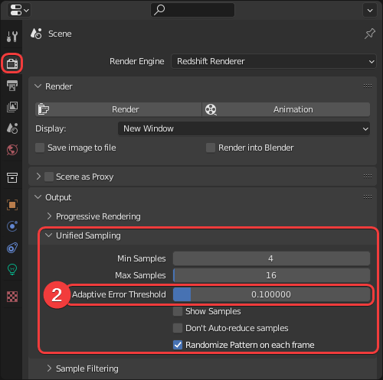Disable Randomize Pattern on each frame

[178, 345]
